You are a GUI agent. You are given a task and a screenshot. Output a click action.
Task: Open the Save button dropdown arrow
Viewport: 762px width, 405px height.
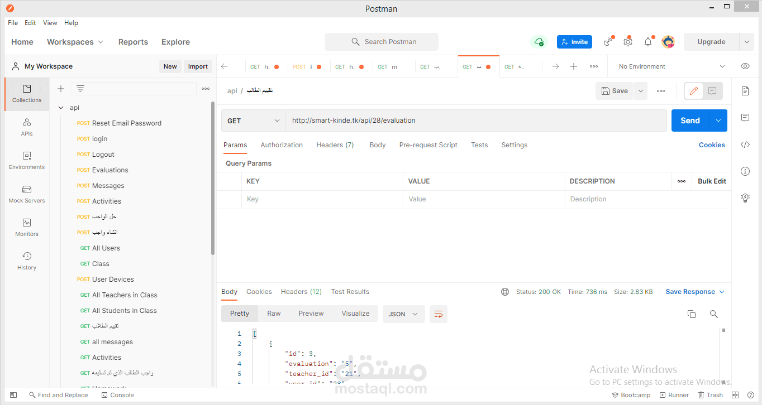pos(640,91)
